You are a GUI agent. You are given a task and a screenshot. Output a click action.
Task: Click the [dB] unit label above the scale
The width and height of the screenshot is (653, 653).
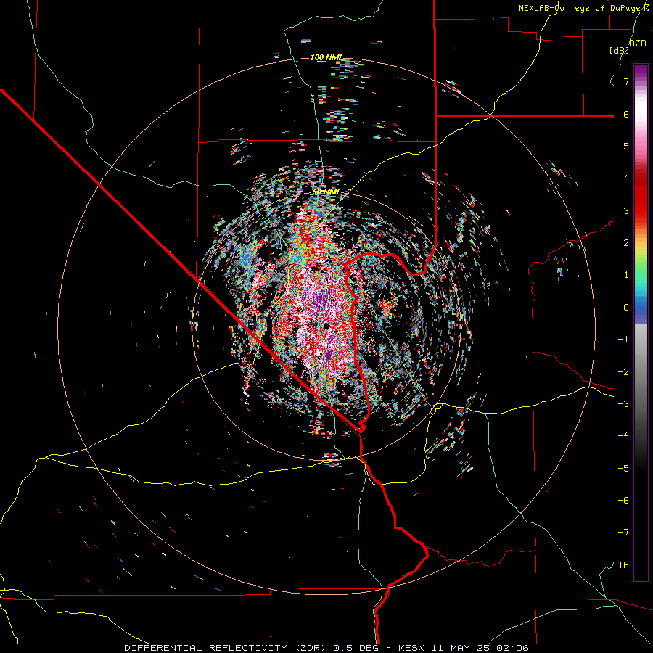[x=620, y=50]
